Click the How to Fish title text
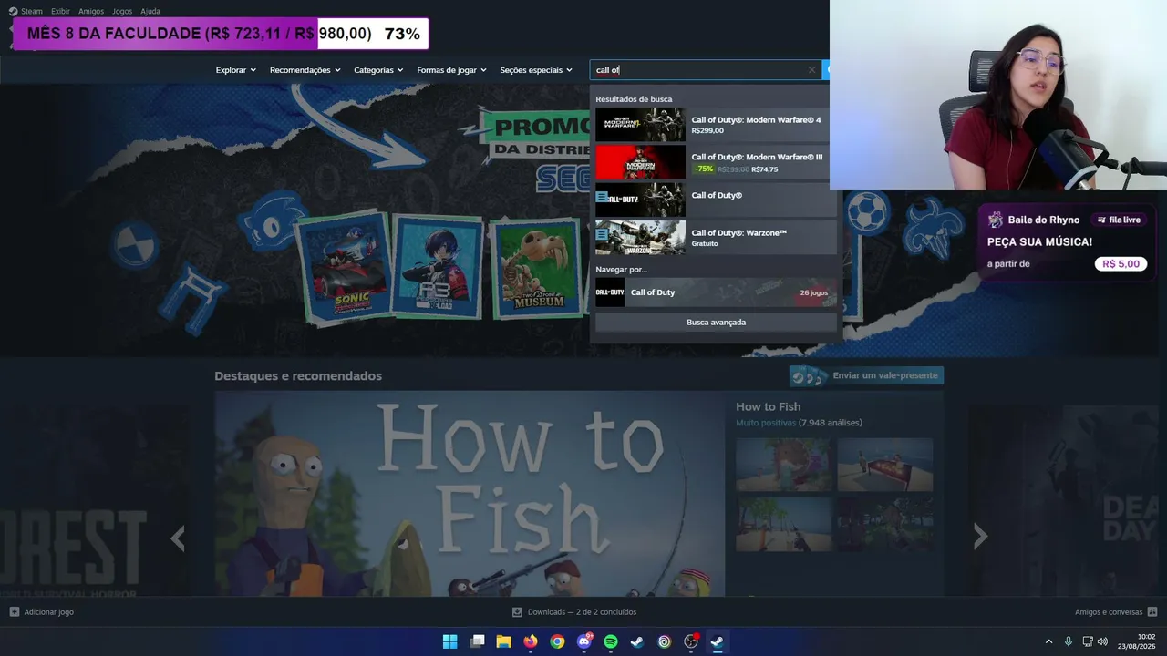Screen dimensions: 1167x656 tap(768, 406)
